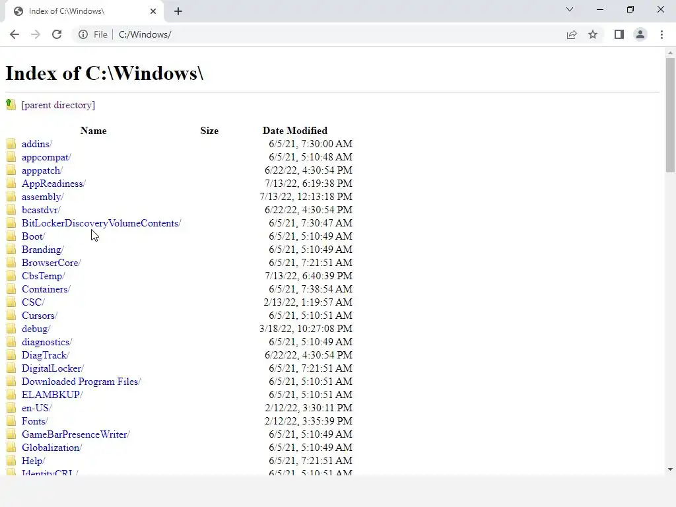Click the browser forward arrow

click(x=36, y=34)
